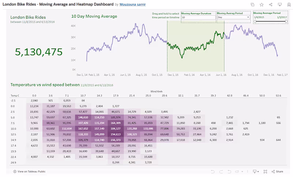
Task: Enter full screen mode from the bottom toolbar
Action: (265, 171)
